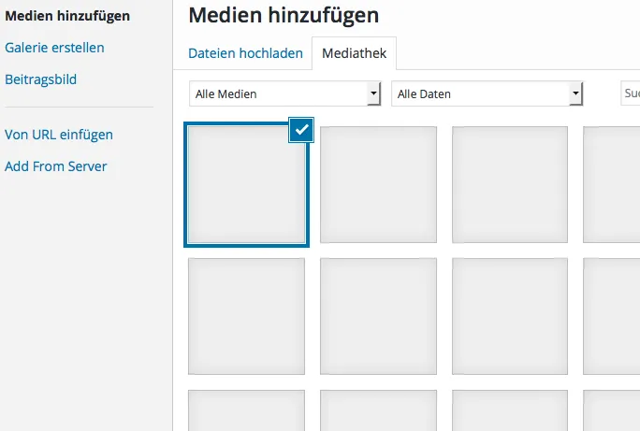Image resolution: width=640 pixels, height=431 pixels.
Task: Open Galerie erstellen in sidebar
Action: tap(54, 48)
